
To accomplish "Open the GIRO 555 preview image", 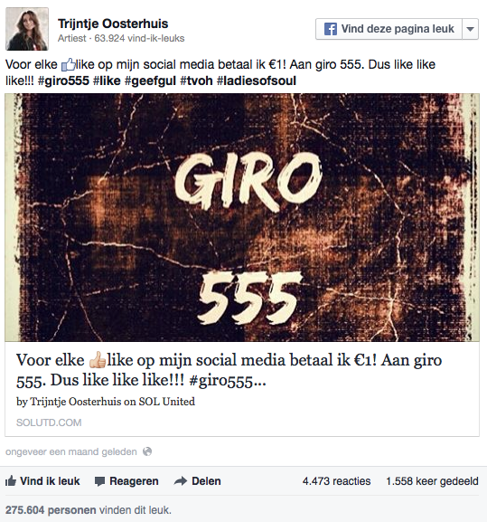I will coord(242,217).
